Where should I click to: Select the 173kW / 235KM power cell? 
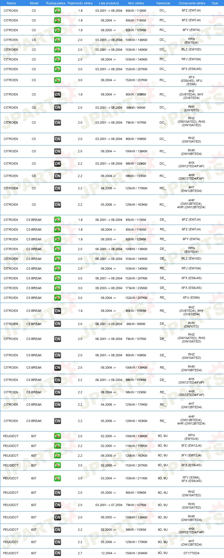(136, 288)
